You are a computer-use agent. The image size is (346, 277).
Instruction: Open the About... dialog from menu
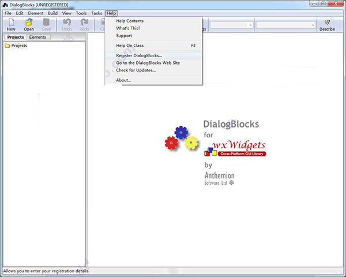153,80
